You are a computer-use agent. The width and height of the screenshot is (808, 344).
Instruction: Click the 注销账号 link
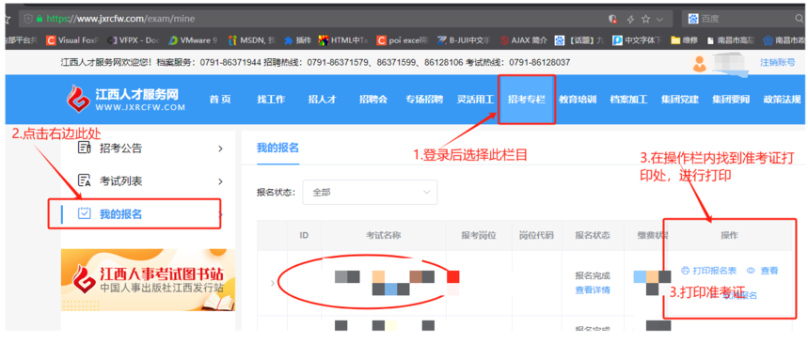pos(778,62)
